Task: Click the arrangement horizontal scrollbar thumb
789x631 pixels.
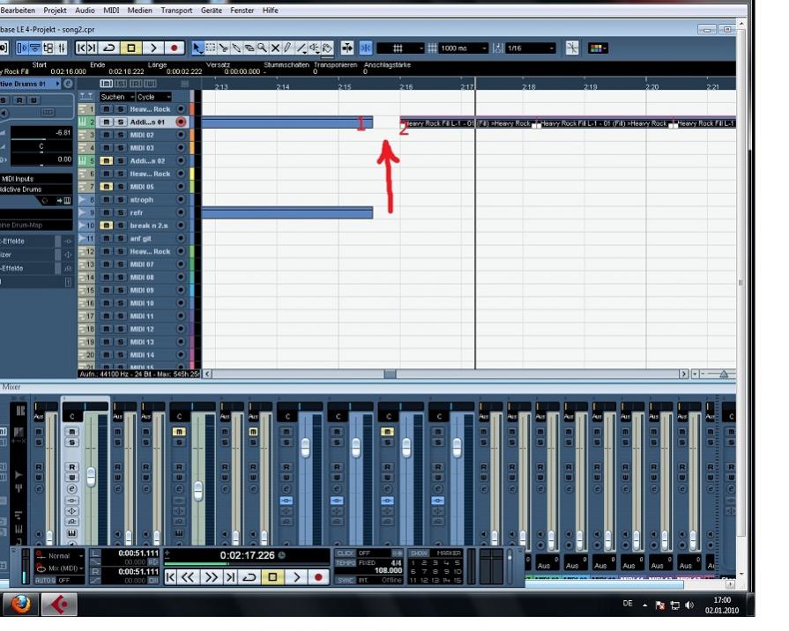Action: pyautogui.click(x=390, y=374)
